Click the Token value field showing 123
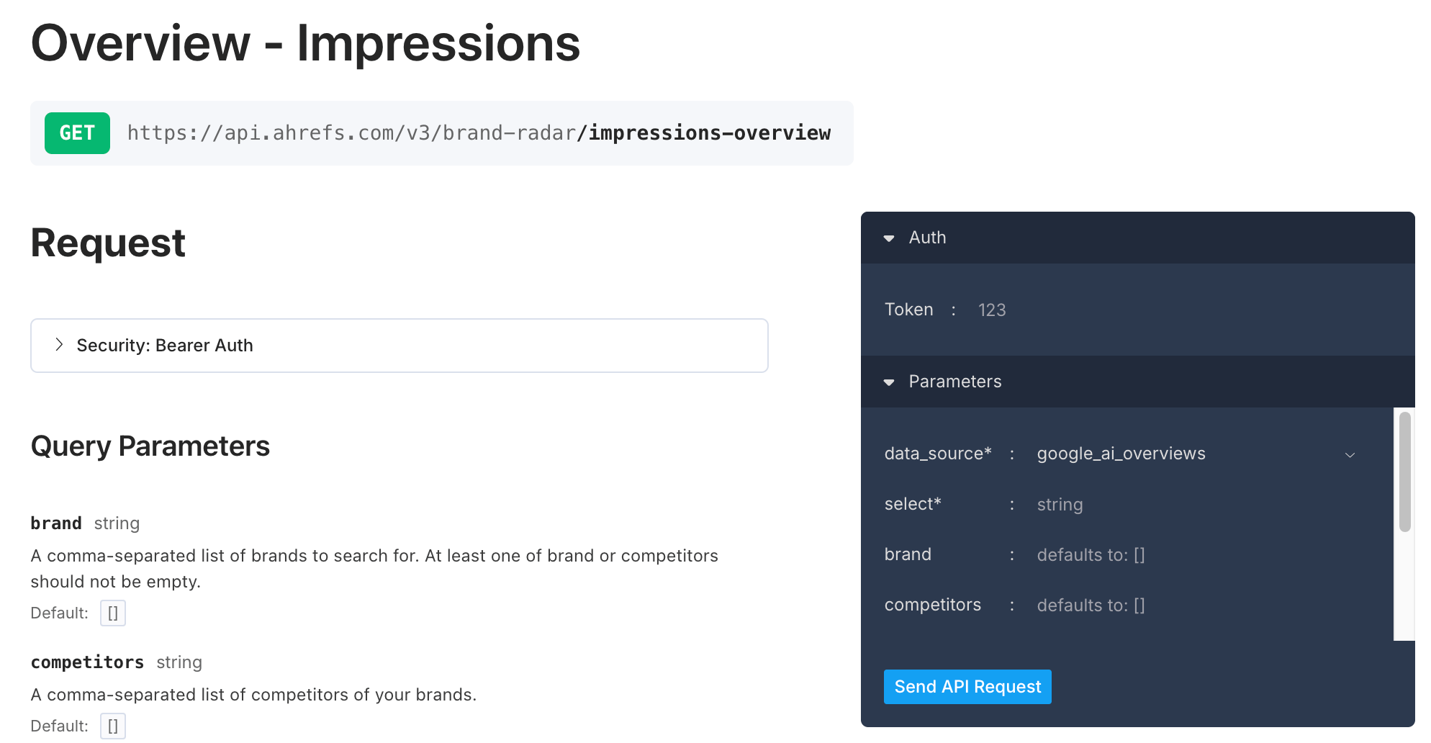 (992, 310)
